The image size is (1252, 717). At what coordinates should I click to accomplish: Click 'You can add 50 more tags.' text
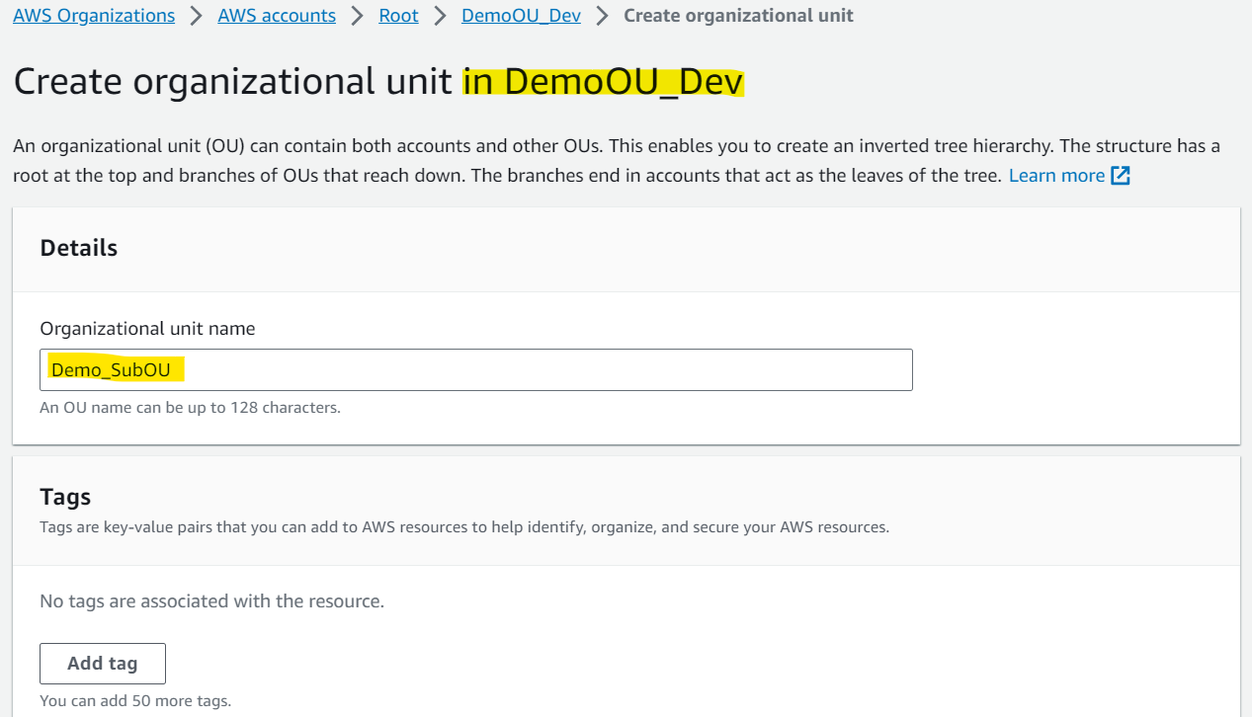(x=135, y=701)
